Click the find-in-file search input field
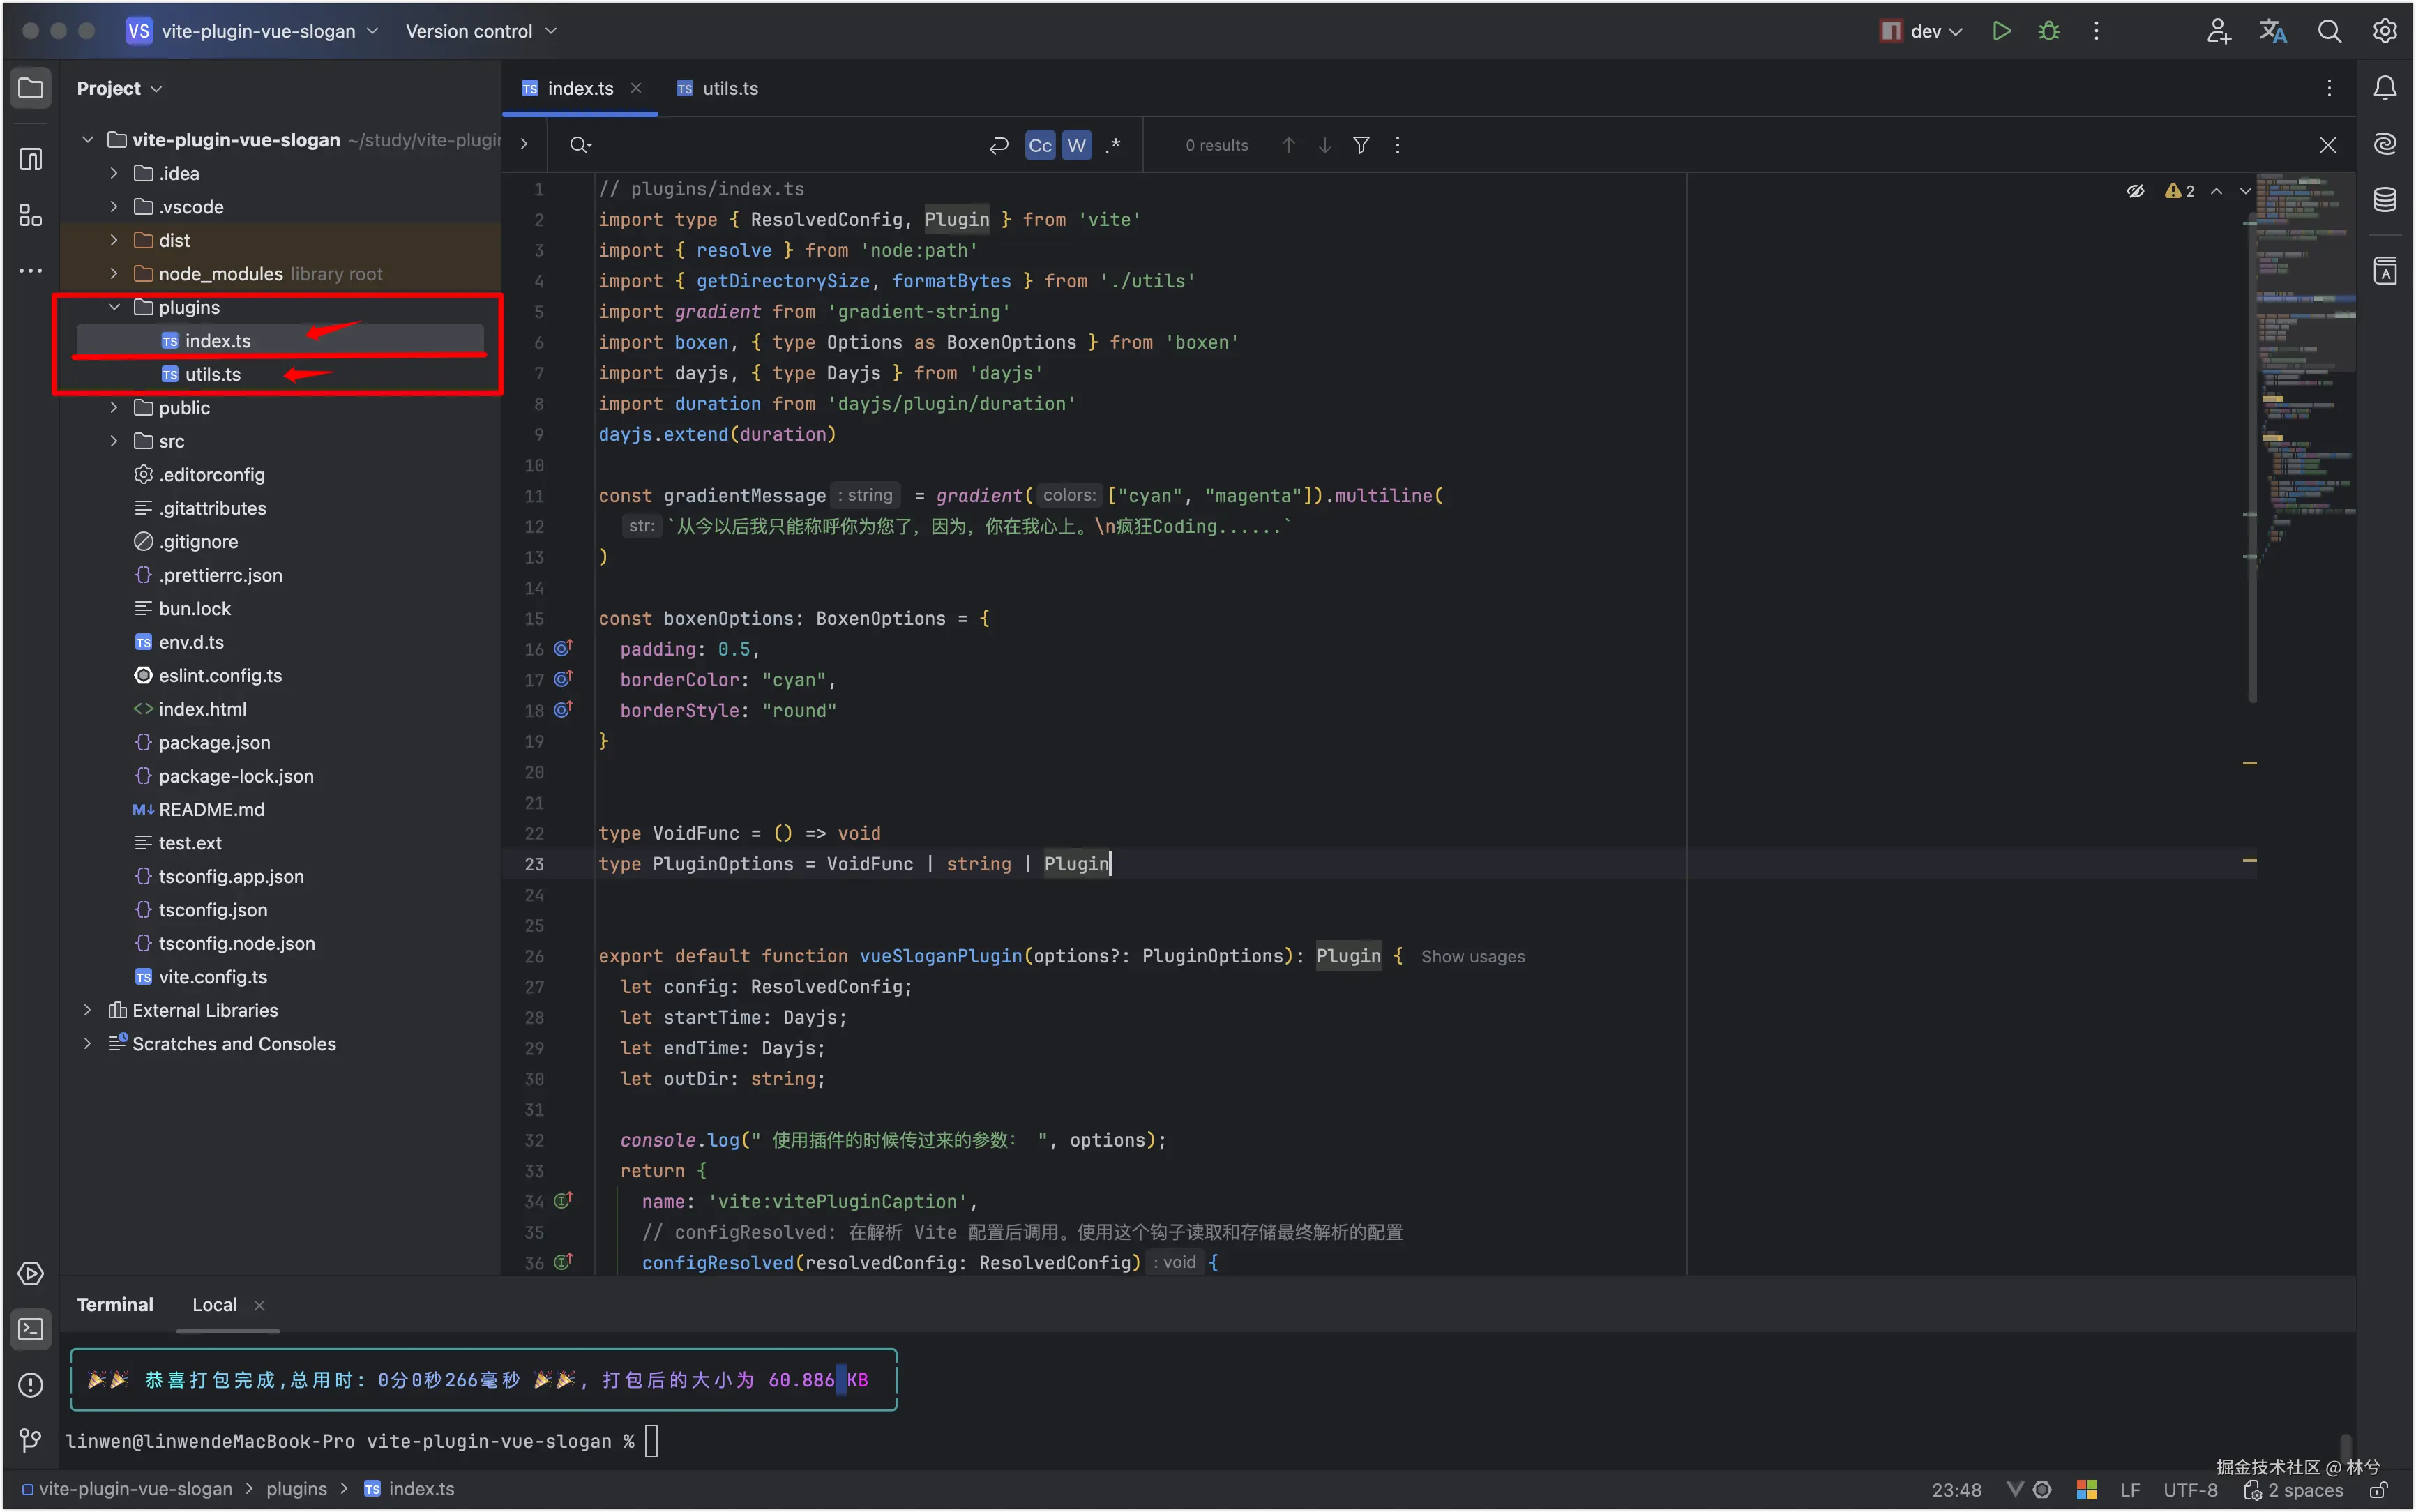Viewport: 2416px width, 1512px height. click(780, 146)
